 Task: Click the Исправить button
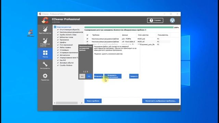[99, 76]
